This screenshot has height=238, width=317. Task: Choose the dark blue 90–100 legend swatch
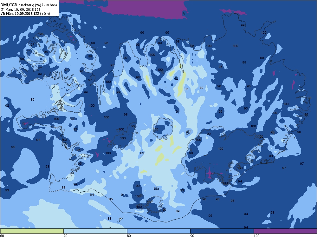(x=222, y=231)
